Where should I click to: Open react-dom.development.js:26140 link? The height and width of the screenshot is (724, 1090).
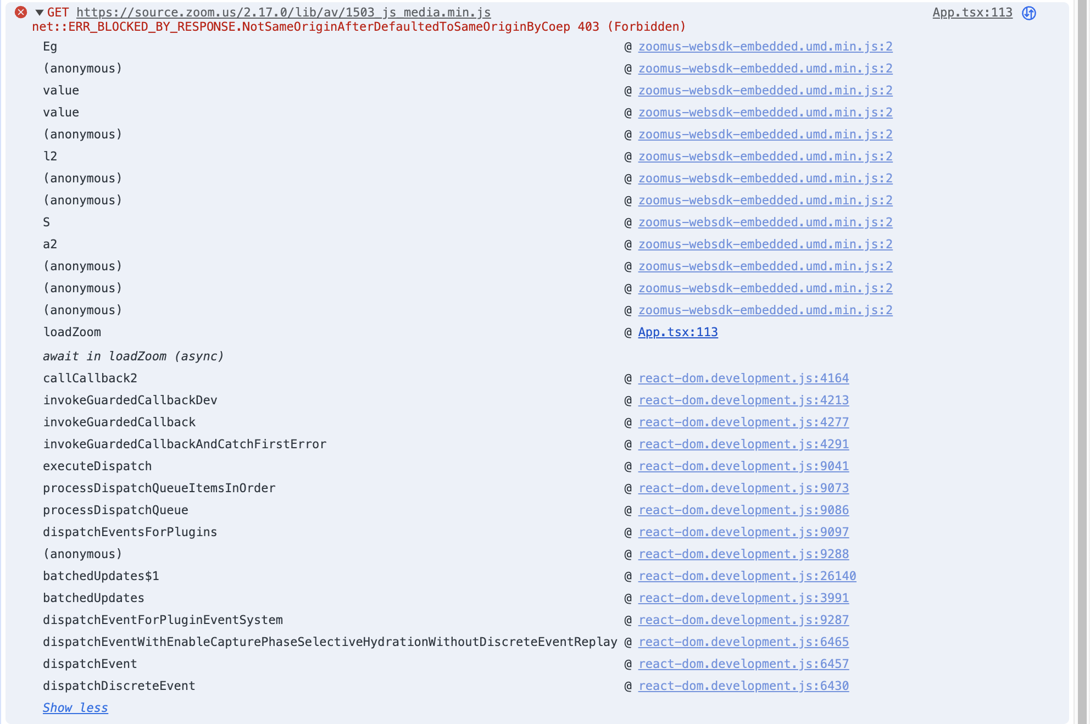coord(747,576)
